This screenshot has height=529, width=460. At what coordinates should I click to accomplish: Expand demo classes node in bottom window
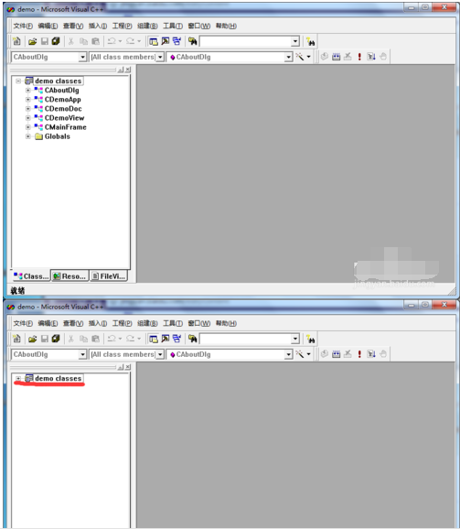point(18,379)
